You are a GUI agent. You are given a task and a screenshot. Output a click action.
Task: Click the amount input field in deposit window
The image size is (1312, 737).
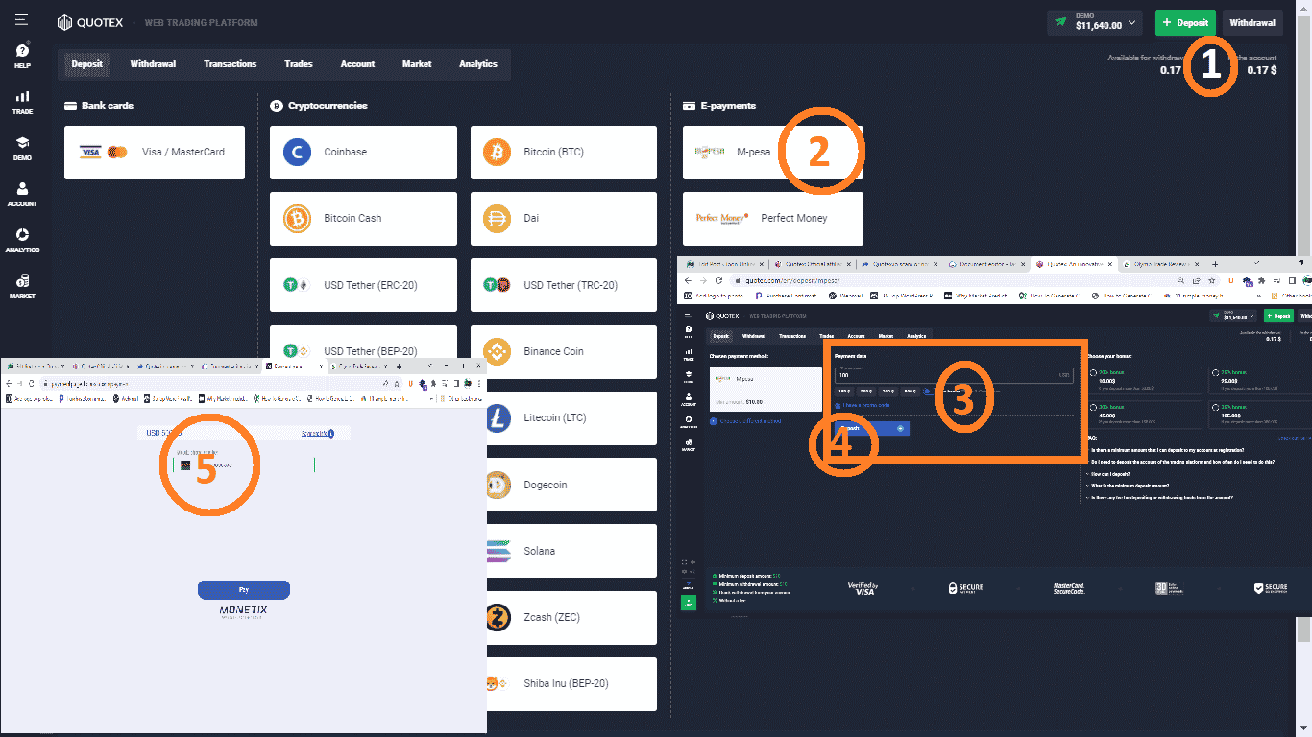pos(954,374)
